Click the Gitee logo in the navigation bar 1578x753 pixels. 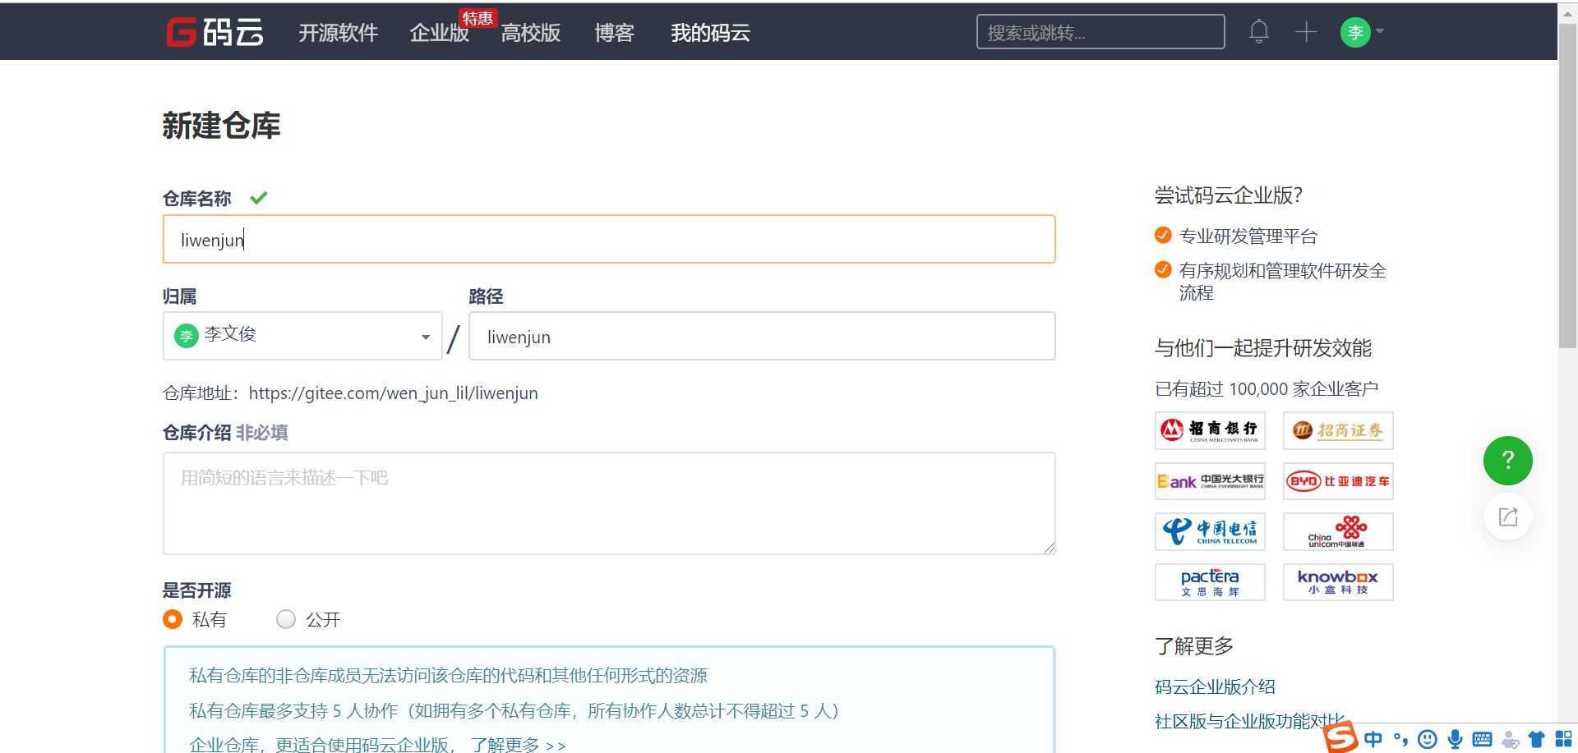[x=214, y=32]
